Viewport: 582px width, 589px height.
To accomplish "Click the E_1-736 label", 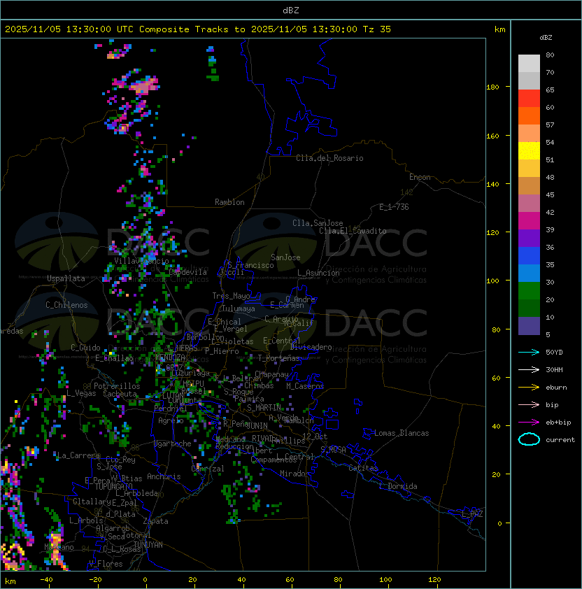I will [x=394, y=207].
